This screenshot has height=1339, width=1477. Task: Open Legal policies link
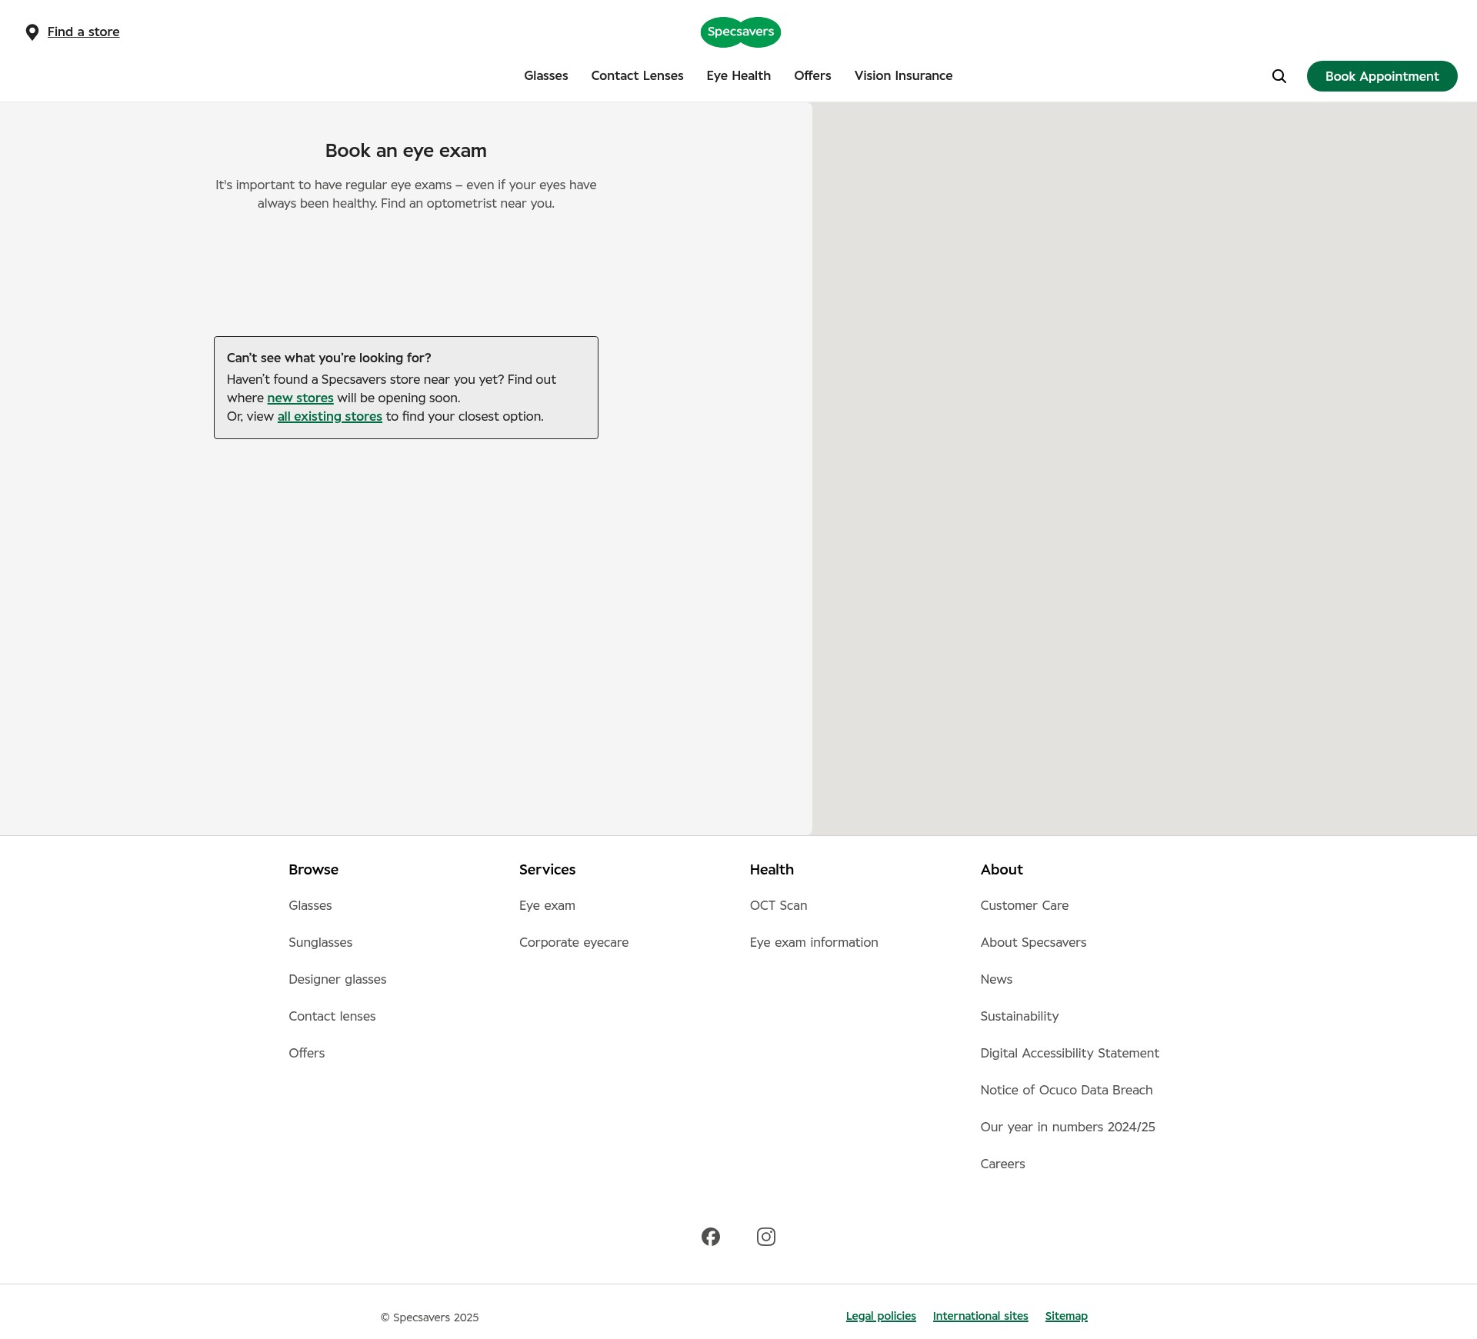pos(881,1316)
